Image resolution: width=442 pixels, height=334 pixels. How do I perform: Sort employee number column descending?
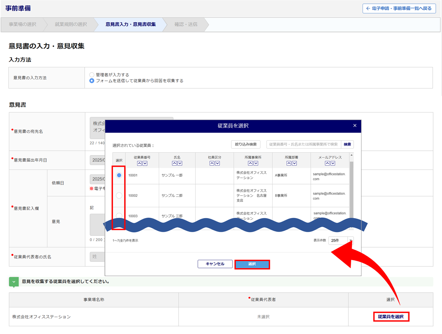click(145, 163)
